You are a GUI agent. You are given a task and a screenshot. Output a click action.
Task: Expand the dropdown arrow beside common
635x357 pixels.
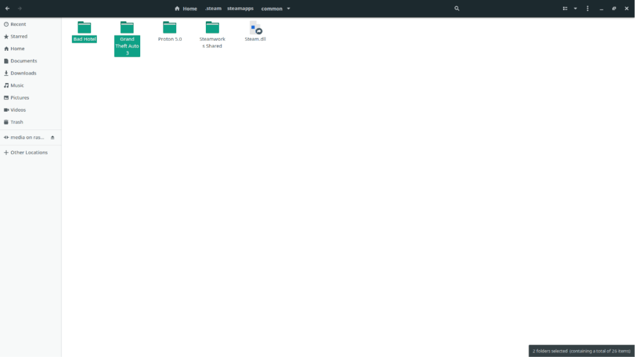(289, 9)
